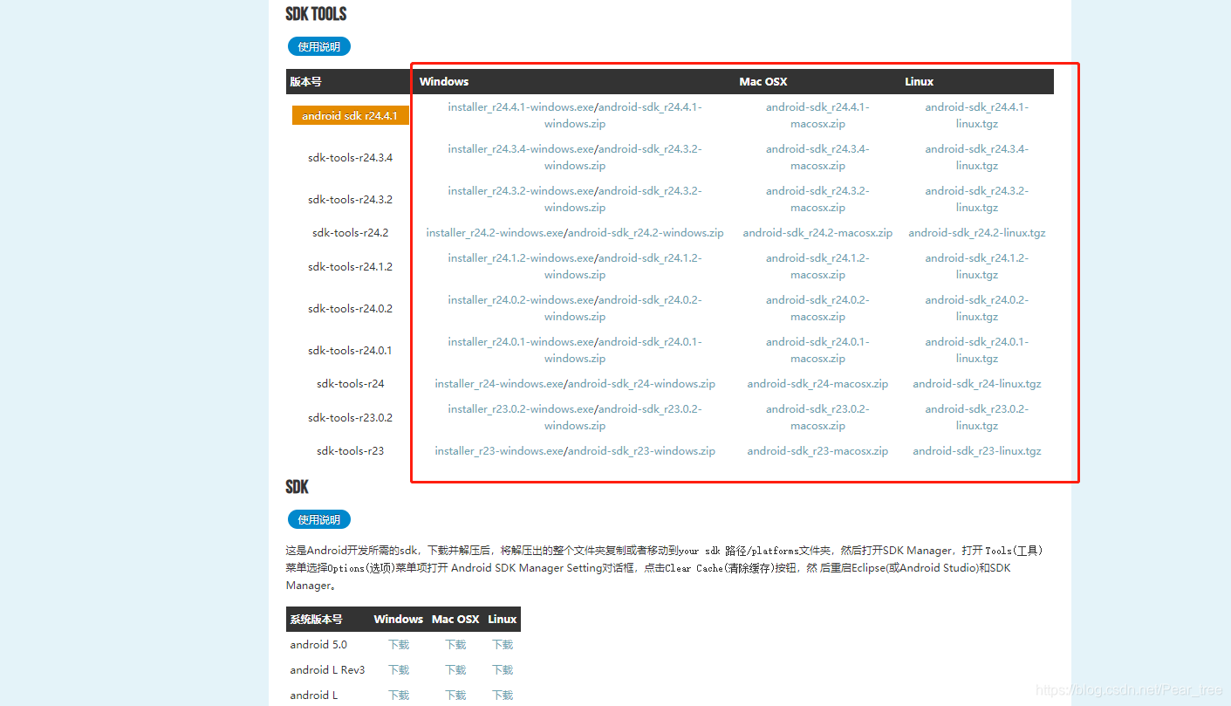Click android 5.0 Mac OSX 下载 link
1231x706 pixels.
click(x=455, y=644)
